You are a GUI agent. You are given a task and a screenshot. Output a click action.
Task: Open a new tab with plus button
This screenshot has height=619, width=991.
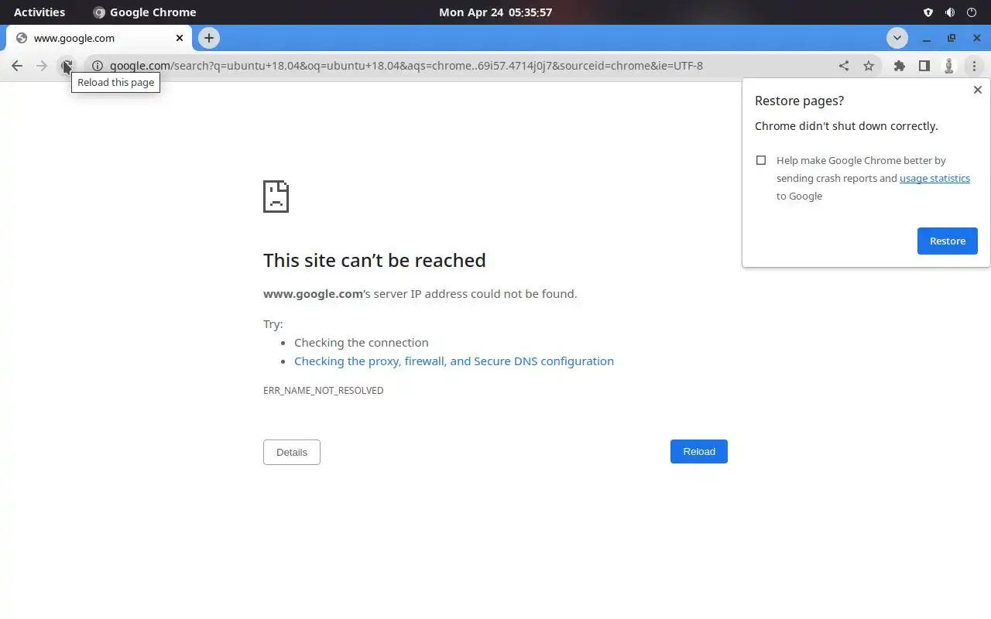pyautogui.click(x=209, y=38)
